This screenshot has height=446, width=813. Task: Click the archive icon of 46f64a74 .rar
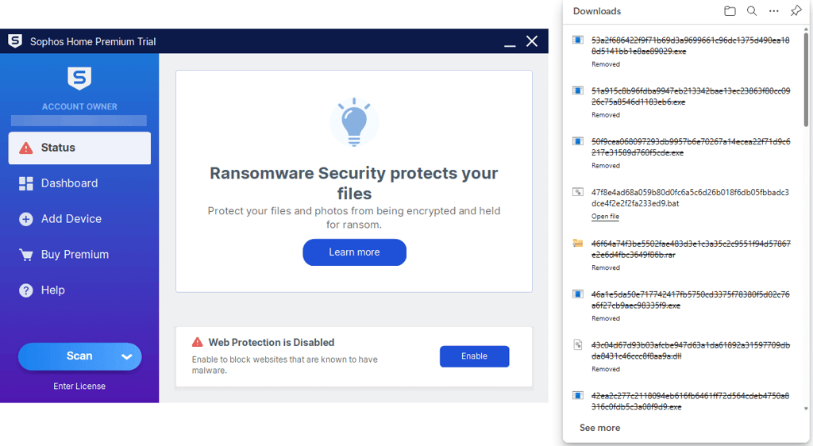578,243
